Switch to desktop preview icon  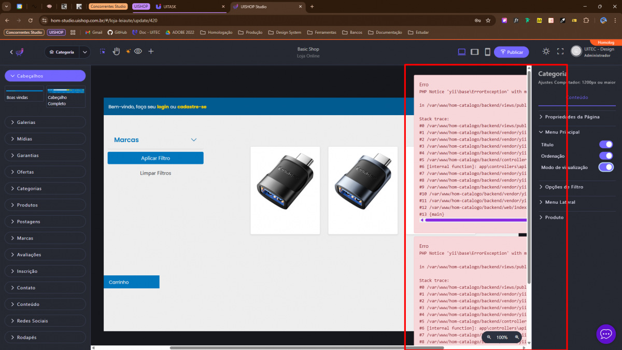[462, 52]
